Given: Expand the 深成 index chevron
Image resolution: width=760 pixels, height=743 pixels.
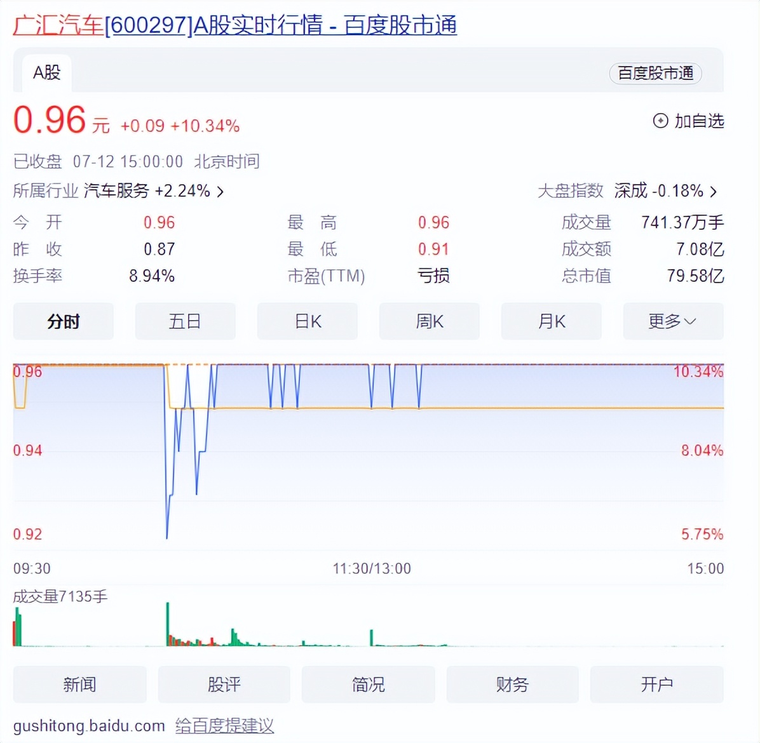Looking at the screenshot, I should pyautogui.click(x=714, y=191).
